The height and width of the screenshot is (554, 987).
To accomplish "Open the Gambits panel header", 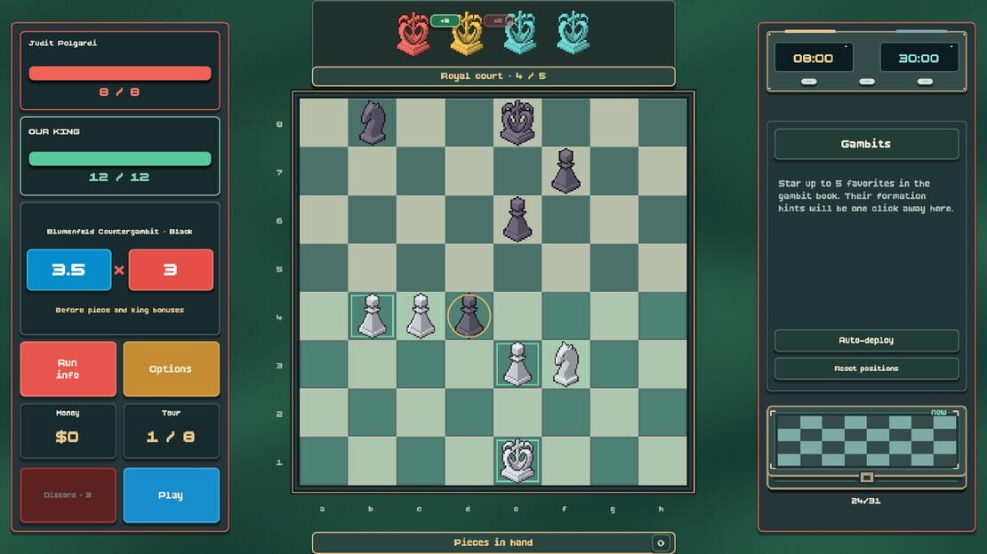I will pos(866,144).
